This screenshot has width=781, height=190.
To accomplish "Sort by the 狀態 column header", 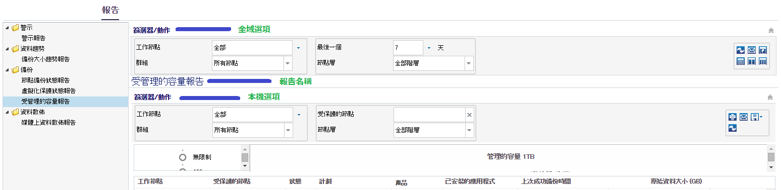I will click(x=295, y=181).
